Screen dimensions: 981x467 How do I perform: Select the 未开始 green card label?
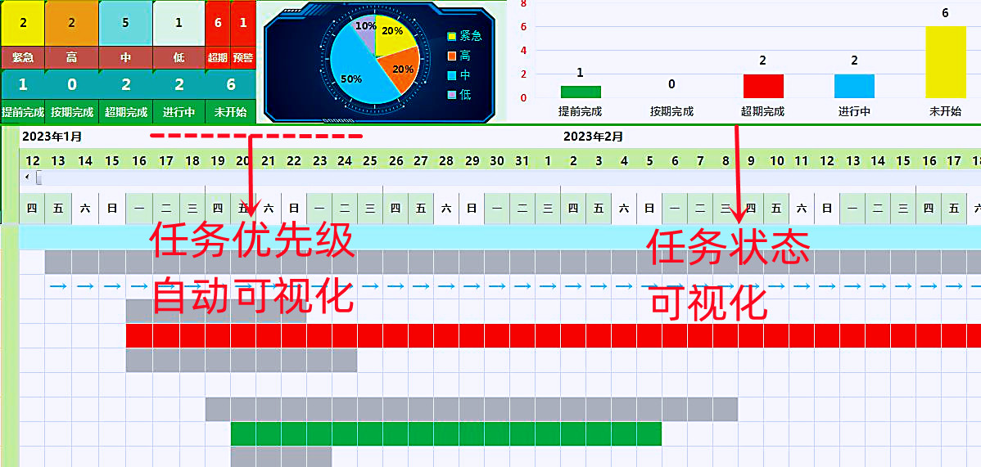tap(230, 112)
